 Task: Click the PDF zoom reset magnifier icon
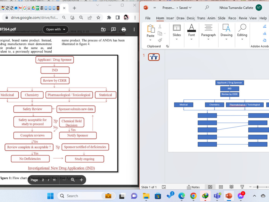coord(73,180)
